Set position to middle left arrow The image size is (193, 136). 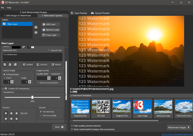point(6,119)
